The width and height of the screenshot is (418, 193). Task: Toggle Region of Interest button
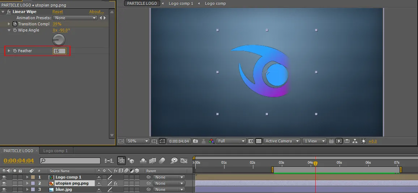[x=251, y=141]
